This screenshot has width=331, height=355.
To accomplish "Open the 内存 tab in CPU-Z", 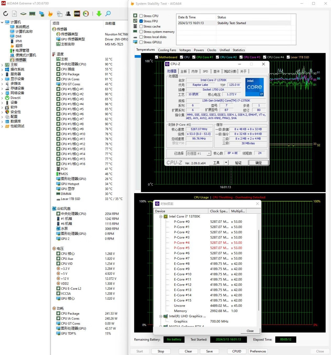I will (x=194, y=71).
